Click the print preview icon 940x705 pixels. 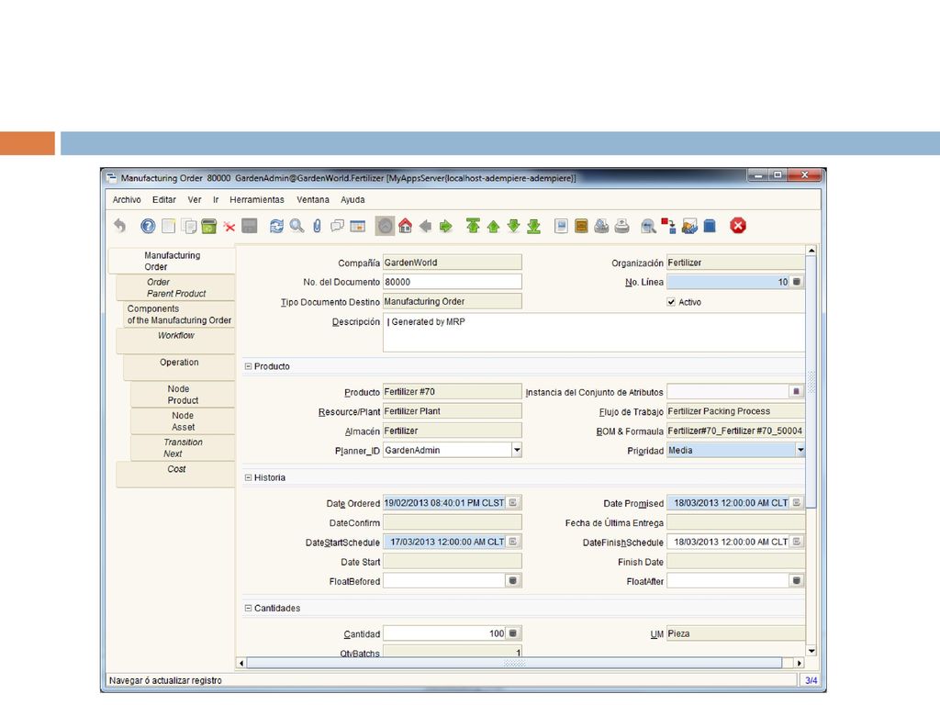coord(601,226)
